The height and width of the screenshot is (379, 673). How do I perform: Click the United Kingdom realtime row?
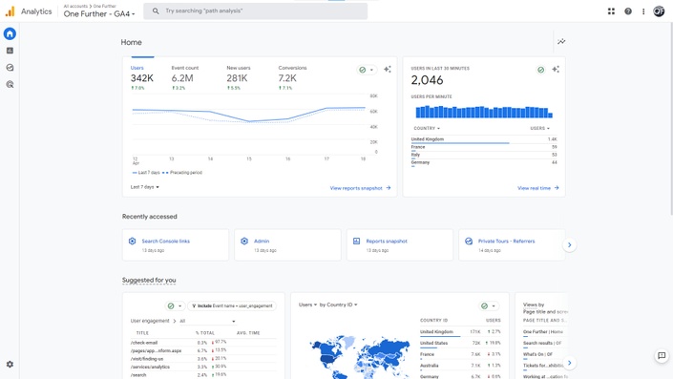pyautogui.click(x=484, y=139)
